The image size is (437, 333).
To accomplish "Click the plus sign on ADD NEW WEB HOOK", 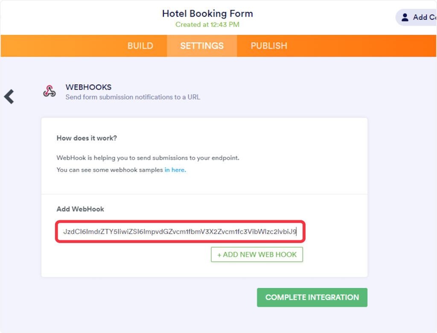I will (219, 255).
